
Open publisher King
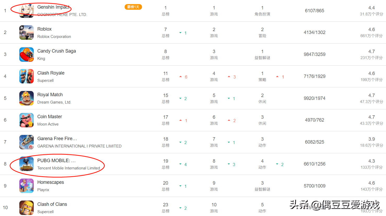(41, 59)
